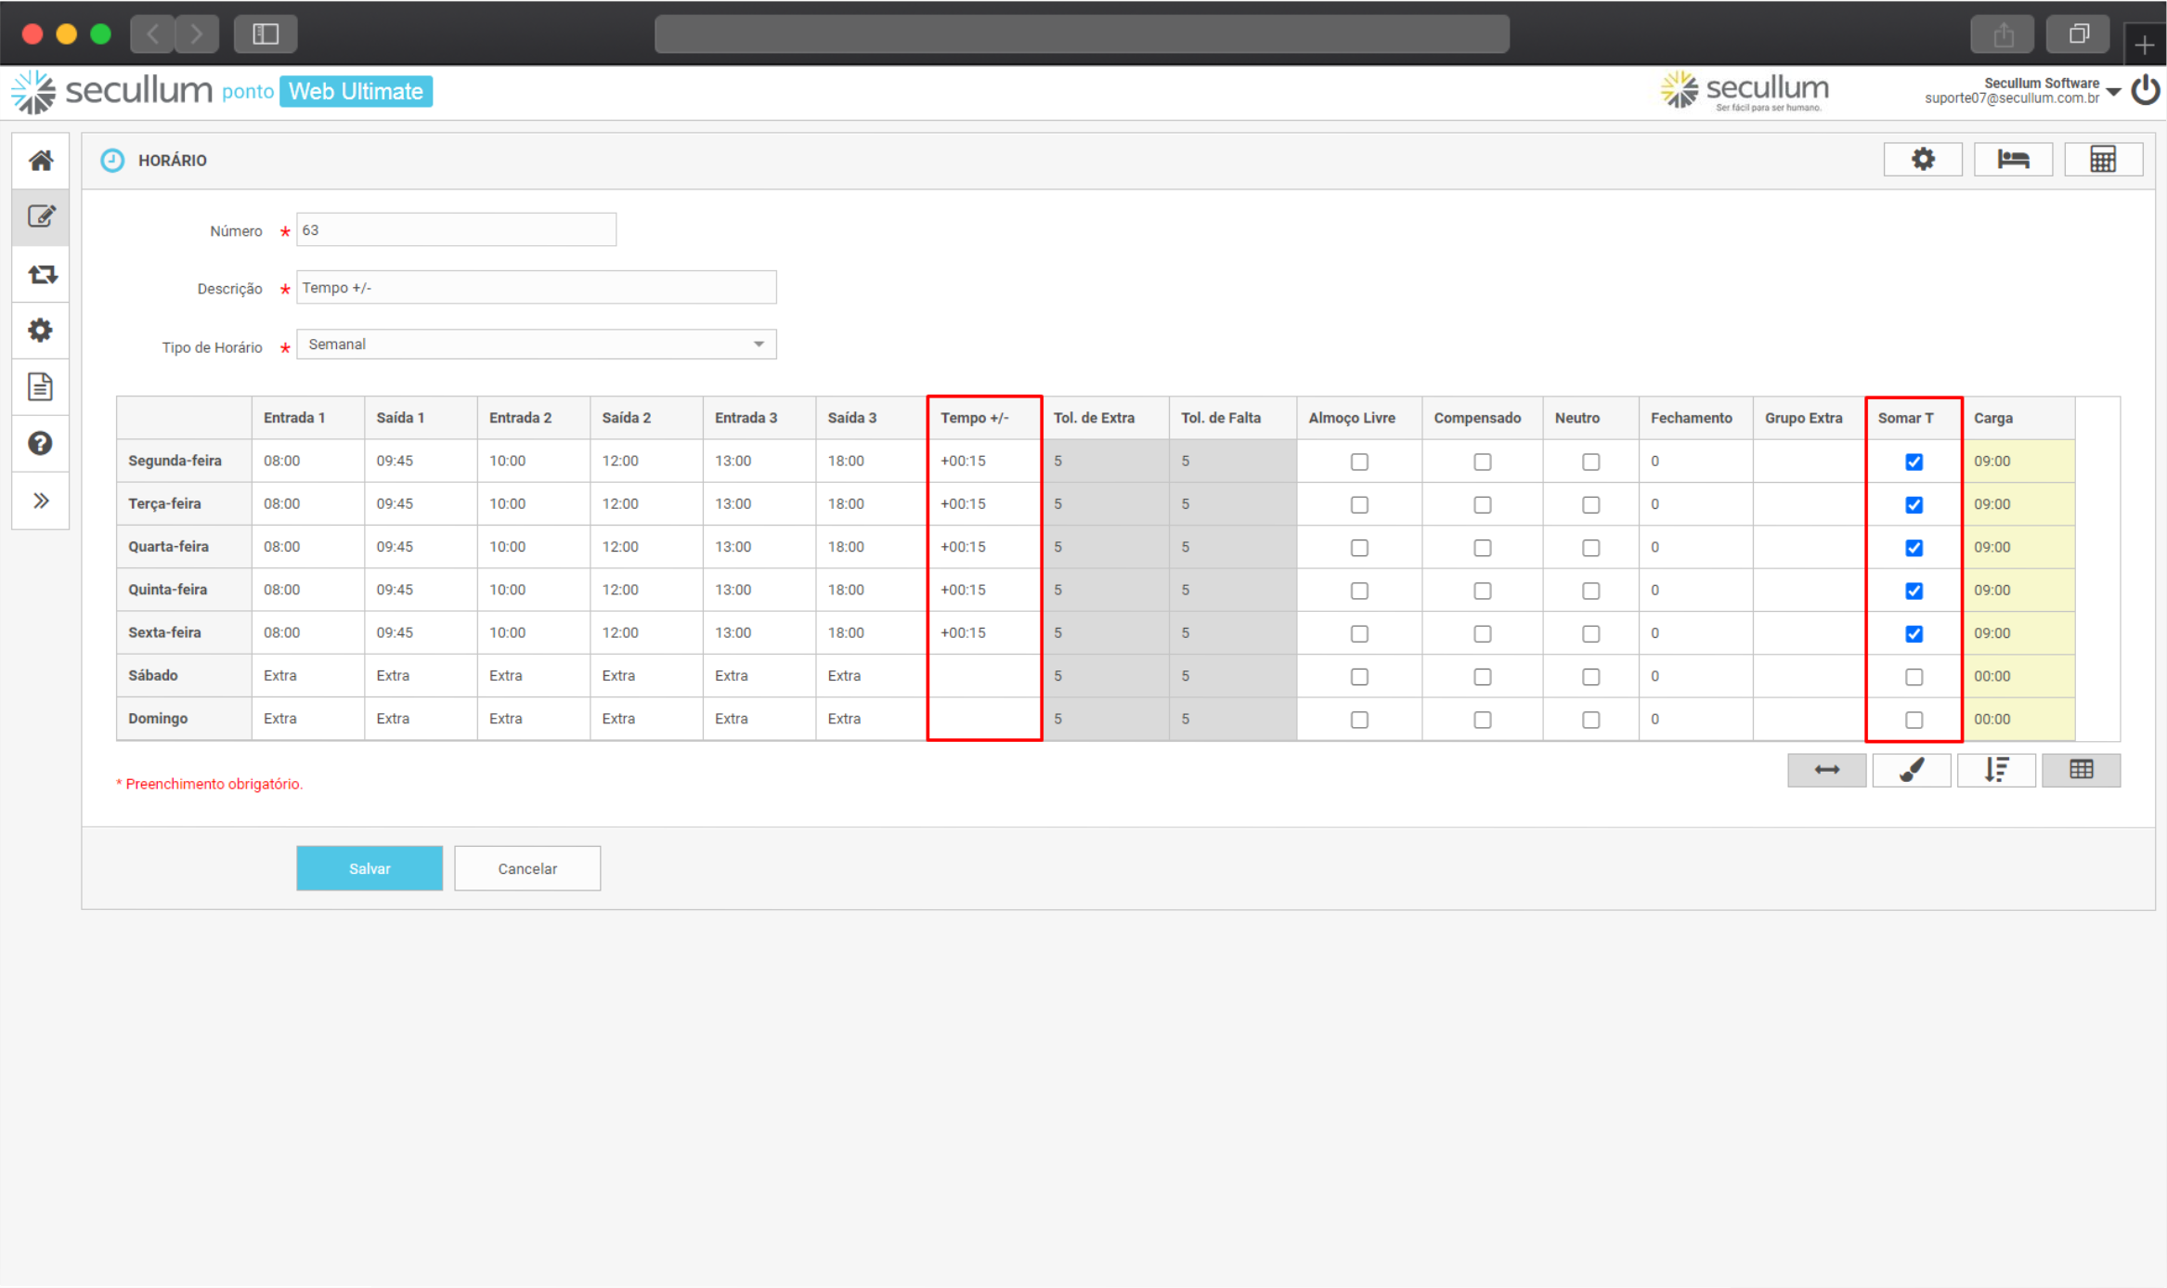Click the Salvar button

(x=369, y=868)
